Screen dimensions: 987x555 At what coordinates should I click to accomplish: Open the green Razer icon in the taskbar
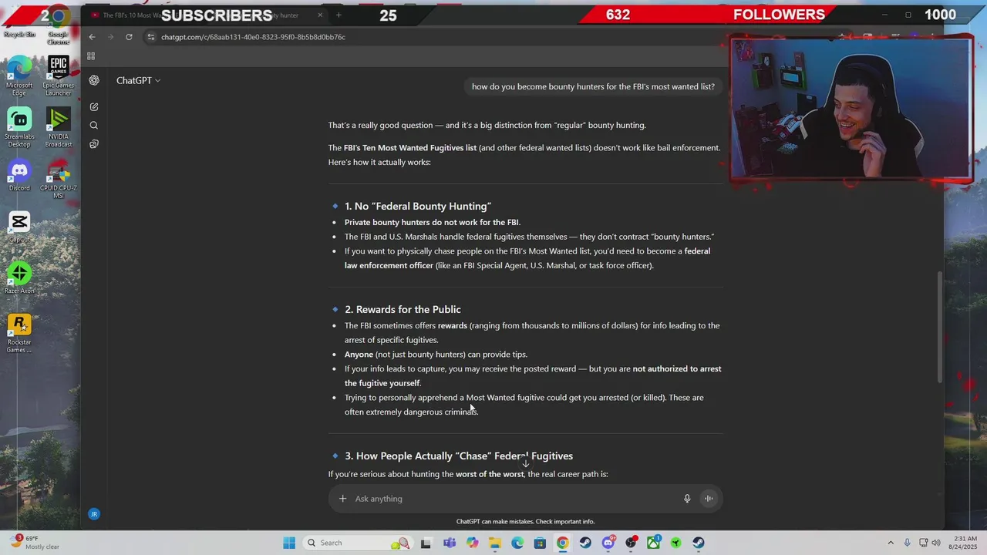[676, 543]
